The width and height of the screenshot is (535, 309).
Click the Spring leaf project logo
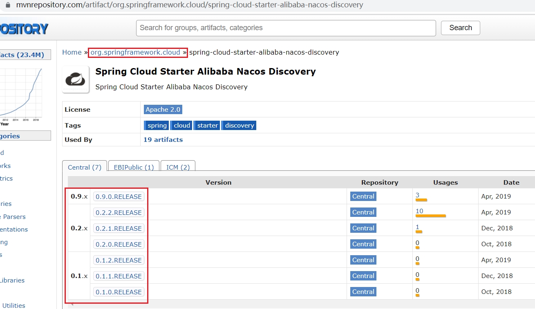click(x=76, y=78)
